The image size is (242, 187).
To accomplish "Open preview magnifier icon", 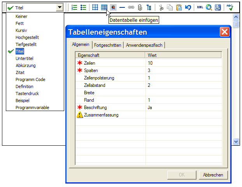I will (209, 7).
